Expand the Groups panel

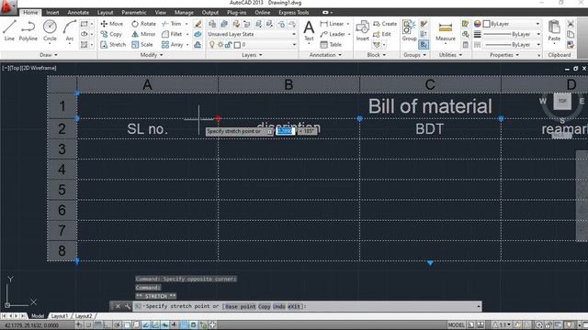[x=414, y=55]
